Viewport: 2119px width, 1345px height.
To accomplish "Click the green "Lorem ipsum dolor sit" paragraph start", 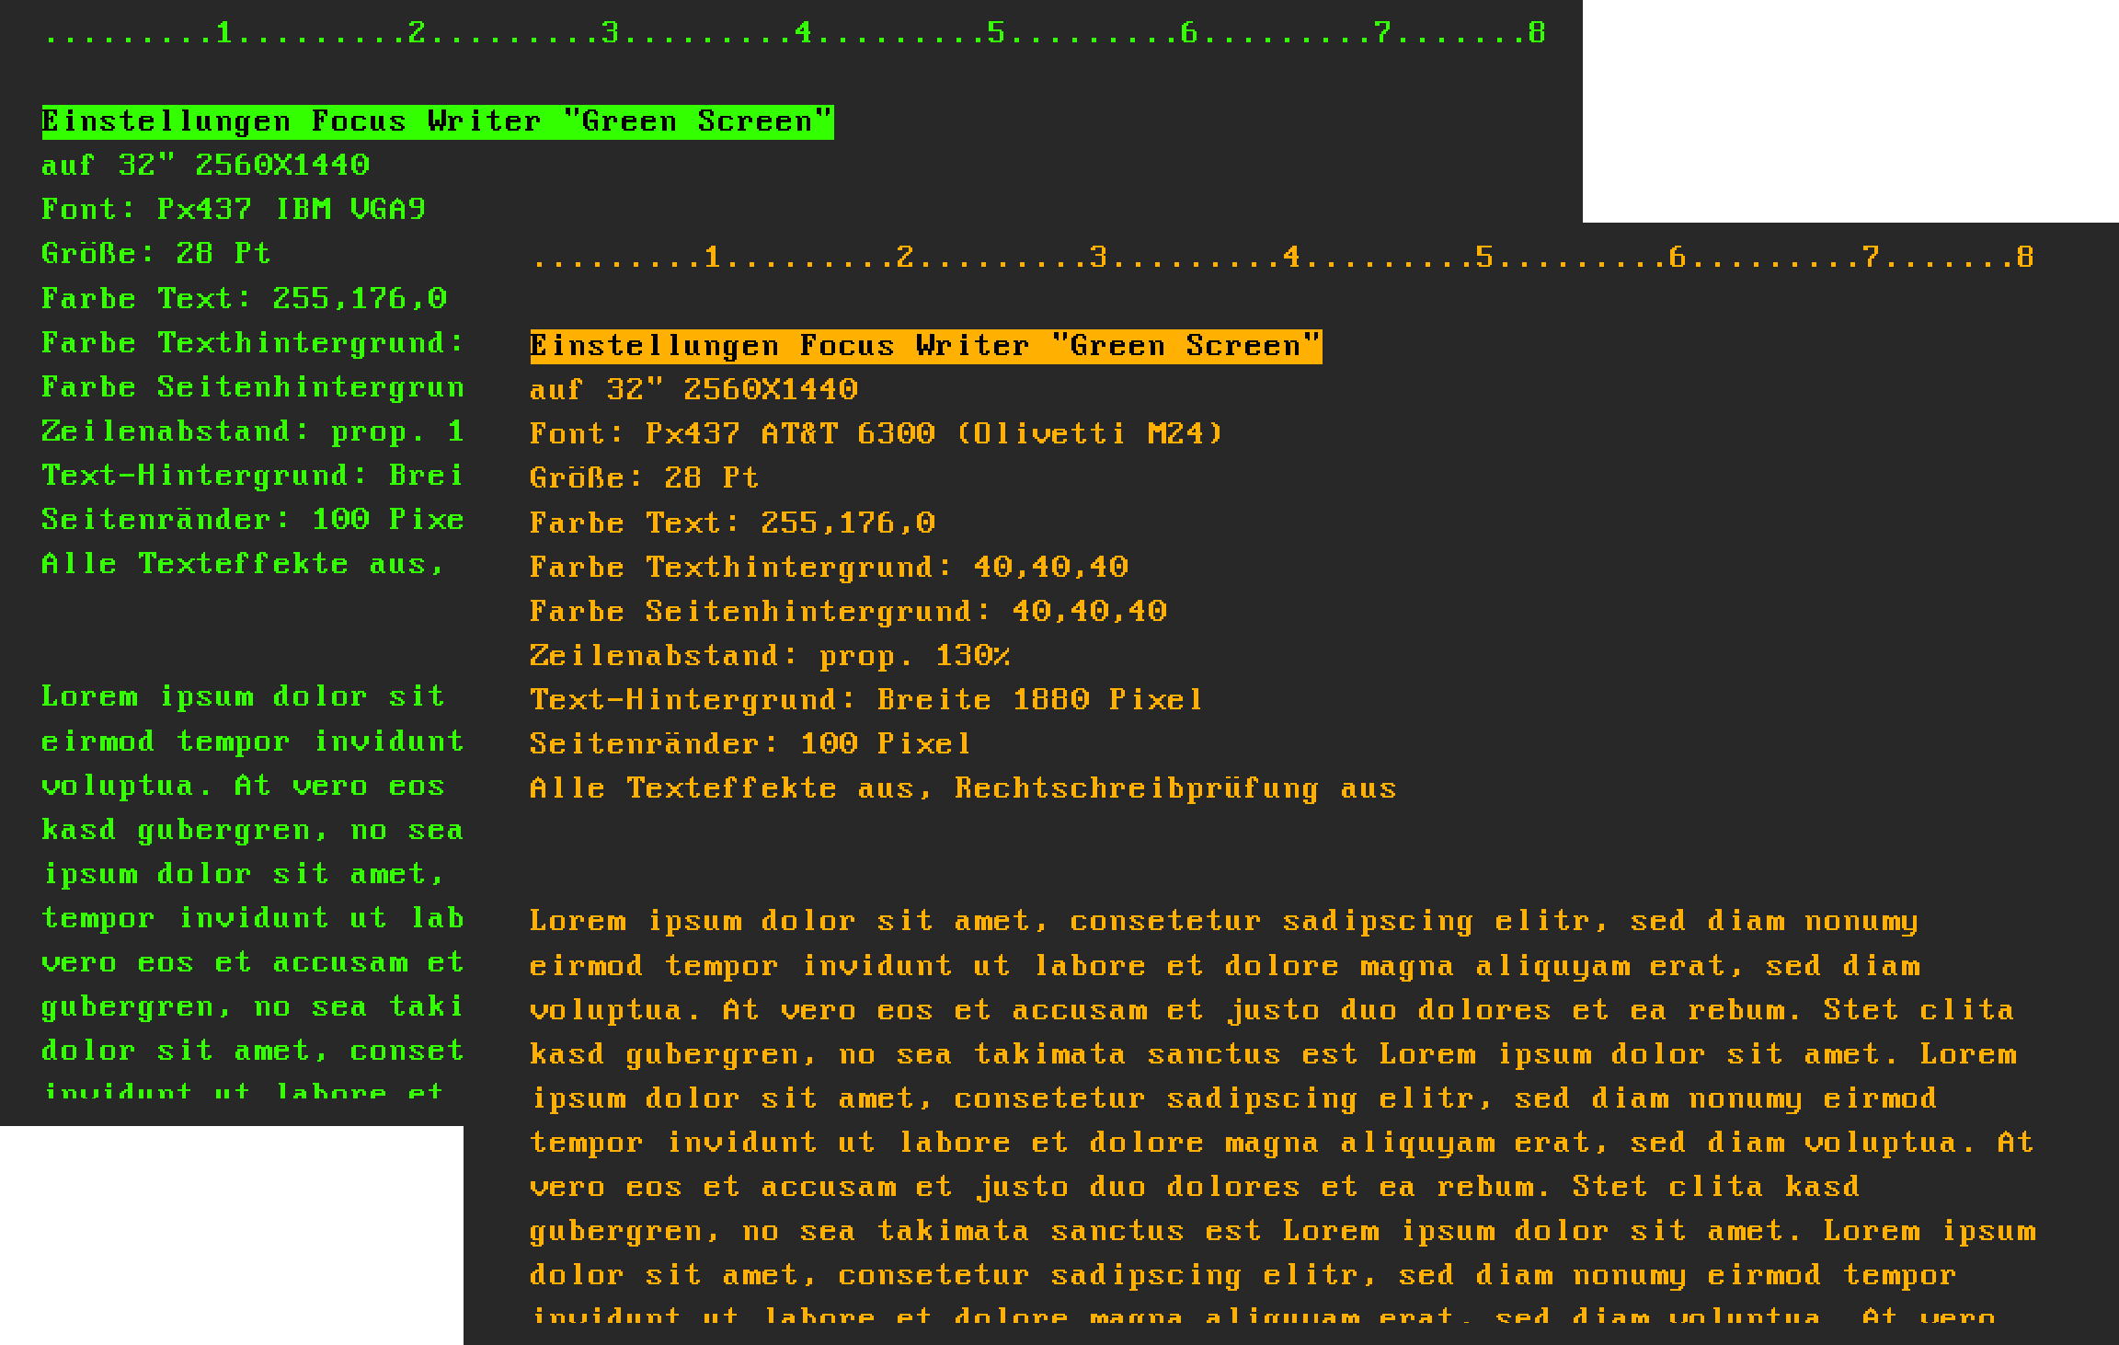I will 243,697.
